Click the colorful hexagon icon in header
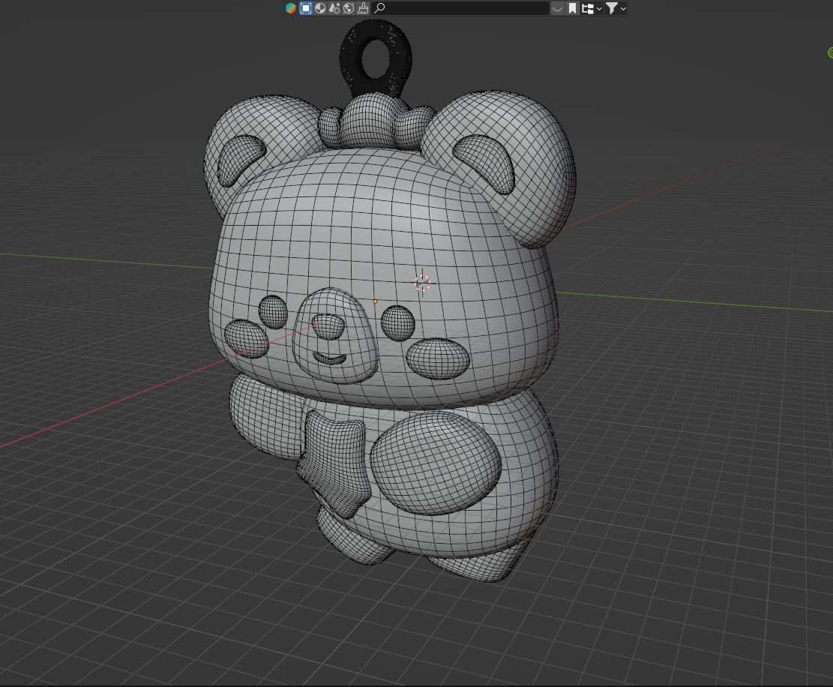The image size is (833, 687). click(291, 8)
